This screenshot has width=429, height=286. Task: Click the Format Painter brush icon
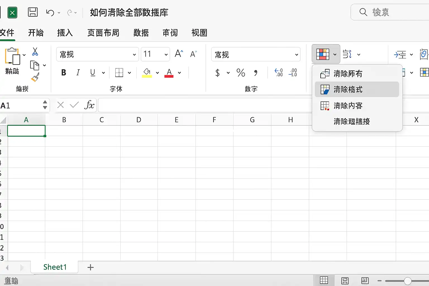35,77
